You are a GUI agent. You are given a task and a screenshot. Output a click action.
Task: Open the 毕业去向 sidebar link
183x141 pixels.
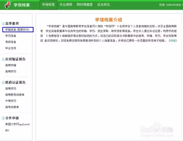point(11,48)
